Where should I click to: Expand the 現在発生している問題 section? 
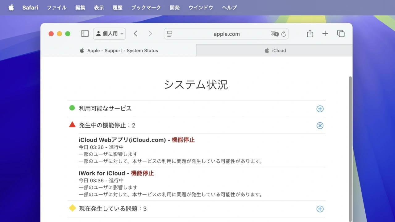point(320,209)
